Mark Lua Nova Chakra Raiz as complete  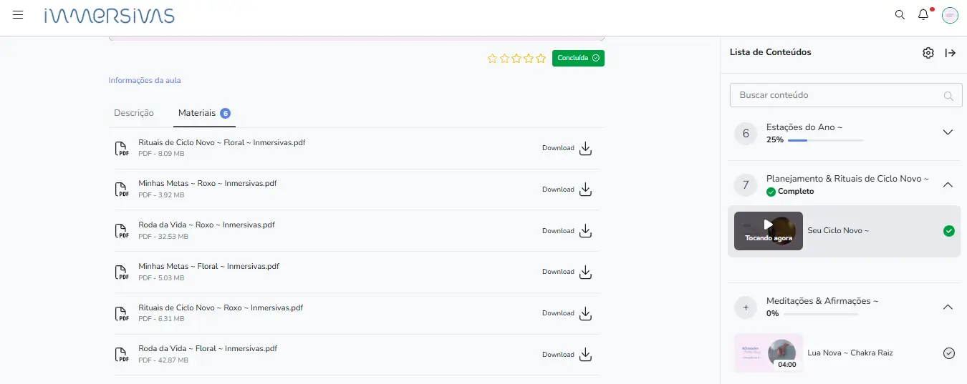pos(949,353)
